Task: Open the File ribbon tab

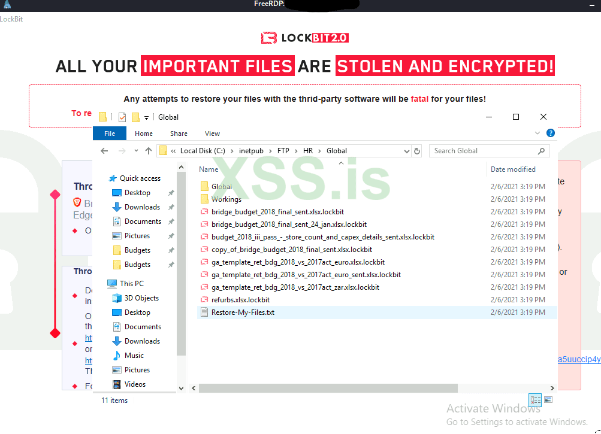Action: click(110, 133)
